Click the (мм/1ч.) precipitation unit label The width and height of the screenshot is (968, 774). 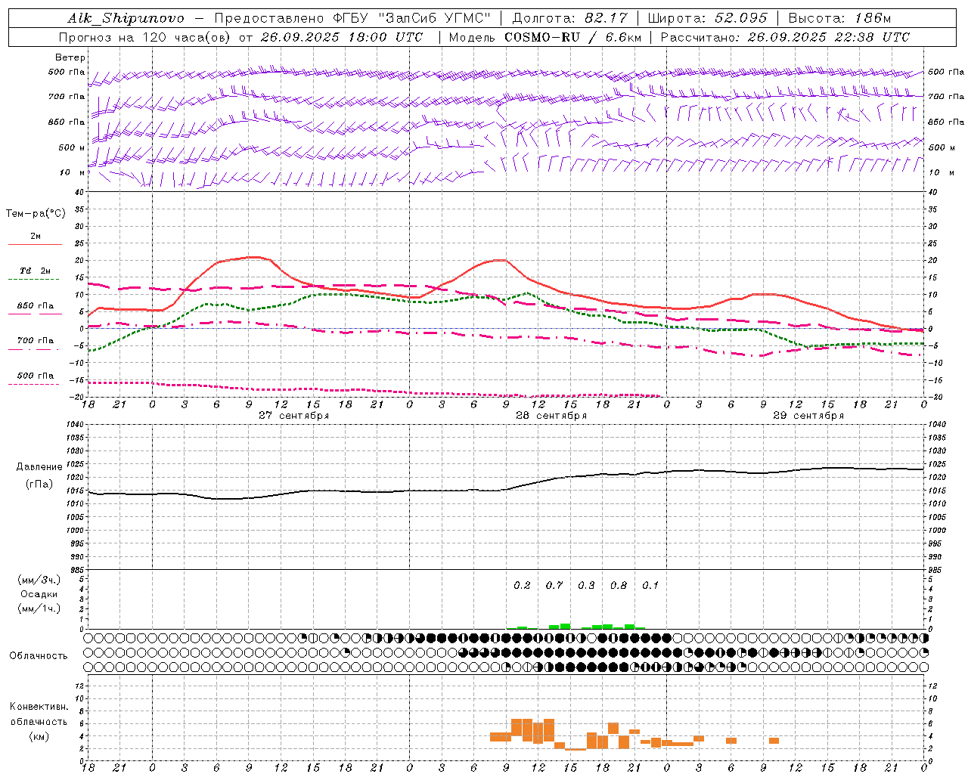(39, 608)
